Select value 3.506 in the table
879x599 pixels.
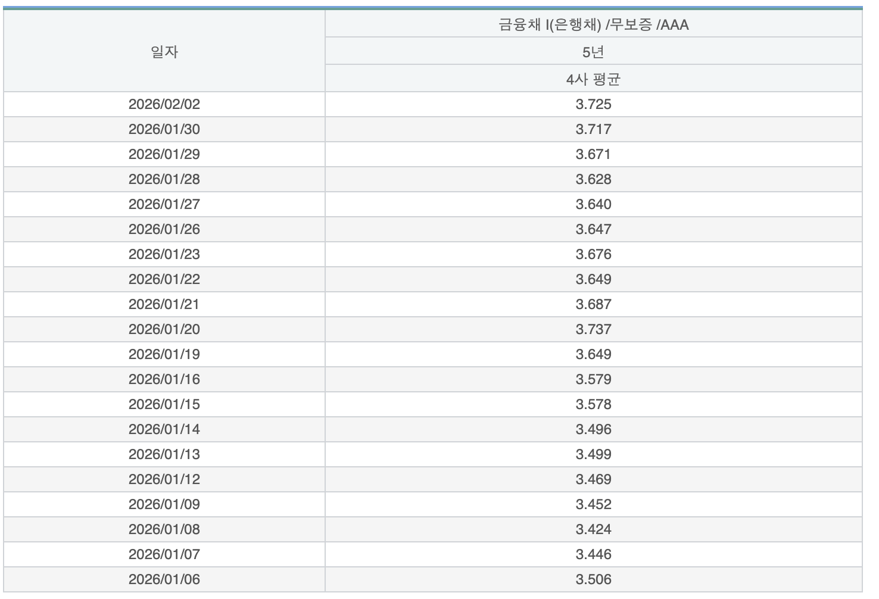tap(594, 579)
